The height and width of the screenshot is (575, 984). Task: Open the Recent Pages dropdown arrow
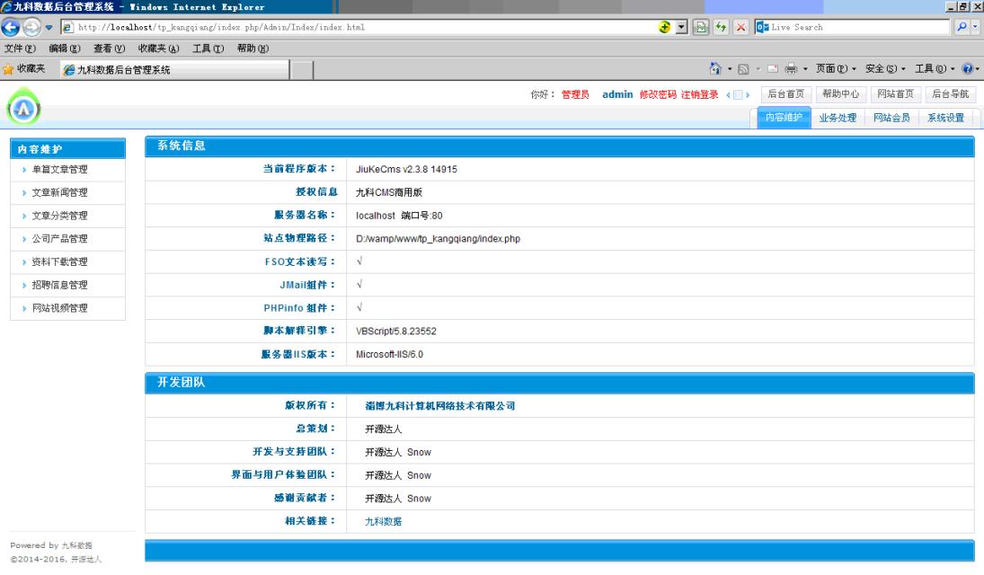(49, 28)
